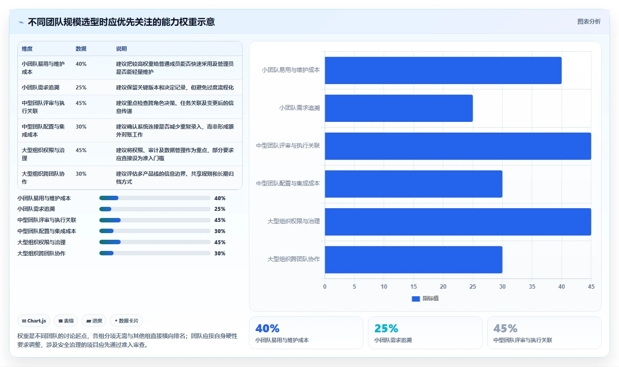Click the 25% value beside 小团队需求追溯 progress bar

click(220, 209)
